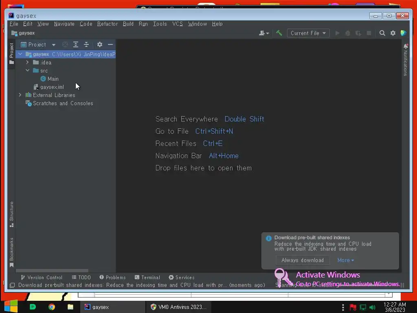This screenshot has height=313, width=417.
Task: Open the View menu
Action: click(x=43, y=24)
